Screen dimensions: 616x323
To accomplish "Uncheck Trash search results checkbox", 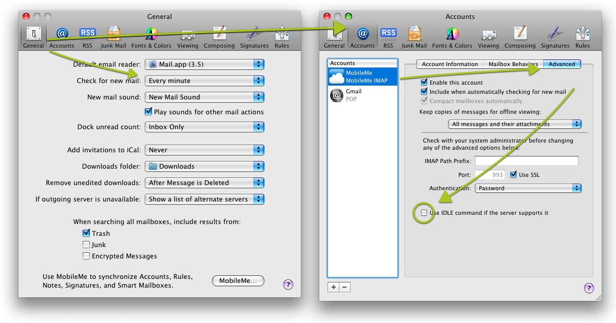I will pyautogui.click(x=86, y=233).
